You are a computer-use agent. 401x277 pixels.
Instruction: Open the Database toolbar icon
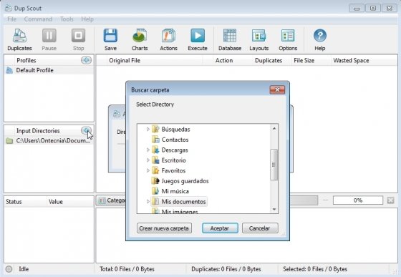[x=230, y=36]
